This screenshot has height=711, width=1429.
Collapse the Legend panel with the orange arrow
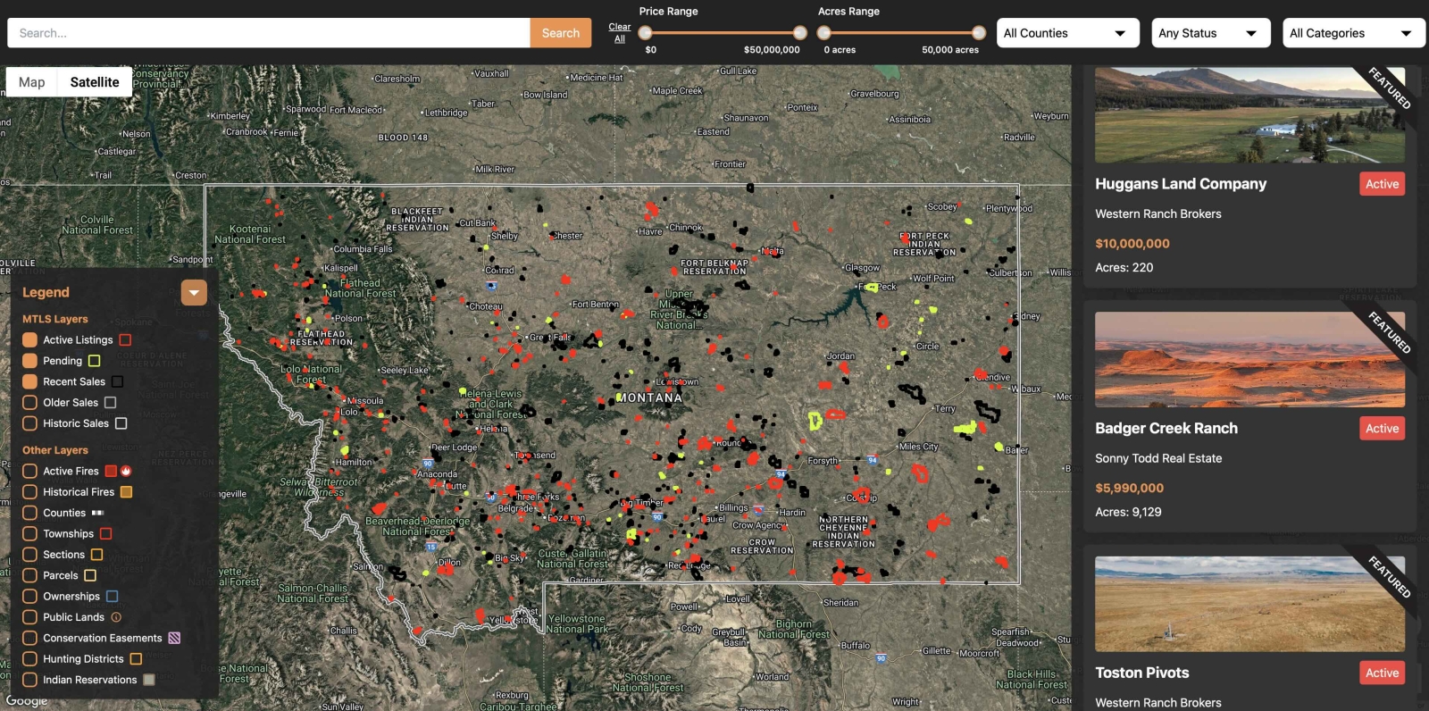194,293
